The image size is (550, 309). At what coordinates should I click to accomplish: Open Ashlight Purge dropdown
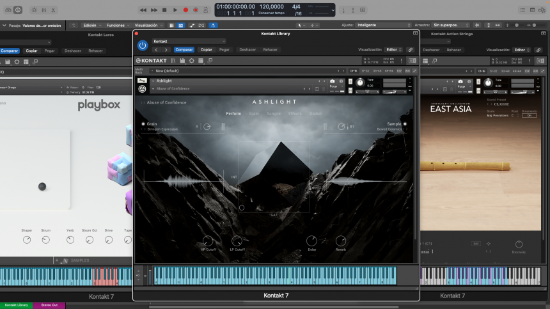pyautogui.click(x=336, y=86)
